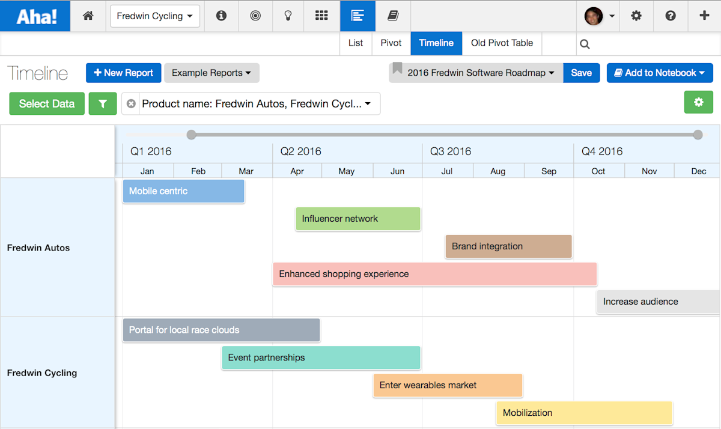Viewport: 721px width, 429px height.
Task: Select the Enhanced shopping experience bar
Action: point(435,274)
